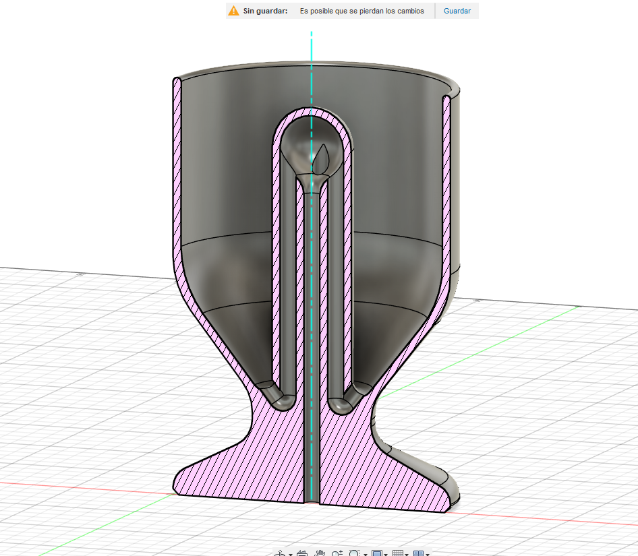Click the Zoom Window fit icon
Viewport: 638px width, 556px height.
tap(355, 553)
